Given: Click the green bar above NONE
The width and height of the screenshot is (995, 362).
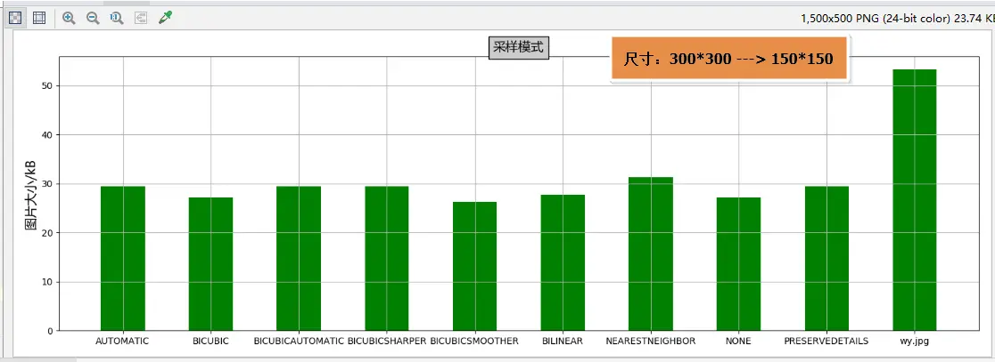Looking at the screenshot, I should pyautogui.click(x=738, y=264).
